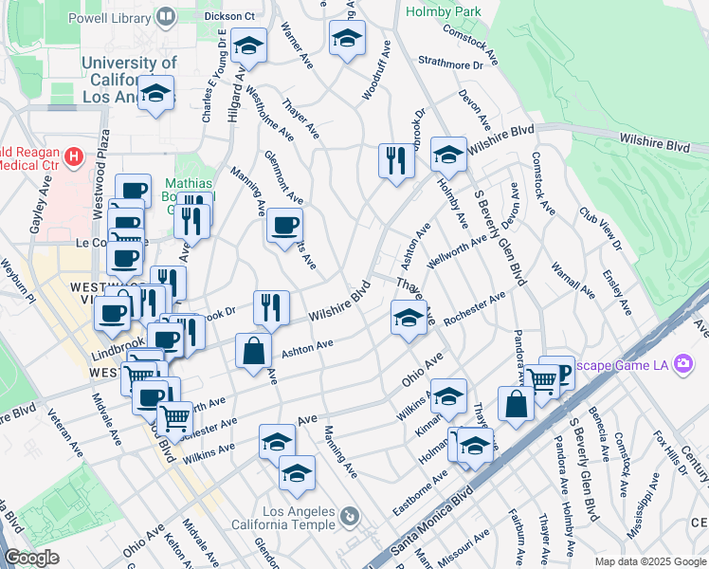Click school marker near Wilkins and Kinnard

tap(448, 400)
